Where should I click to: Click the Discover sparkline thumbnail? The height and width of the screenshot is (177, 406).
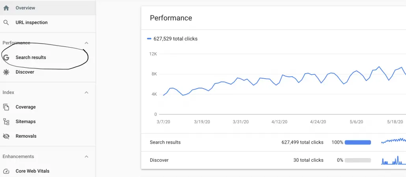(x=393, y=160)
